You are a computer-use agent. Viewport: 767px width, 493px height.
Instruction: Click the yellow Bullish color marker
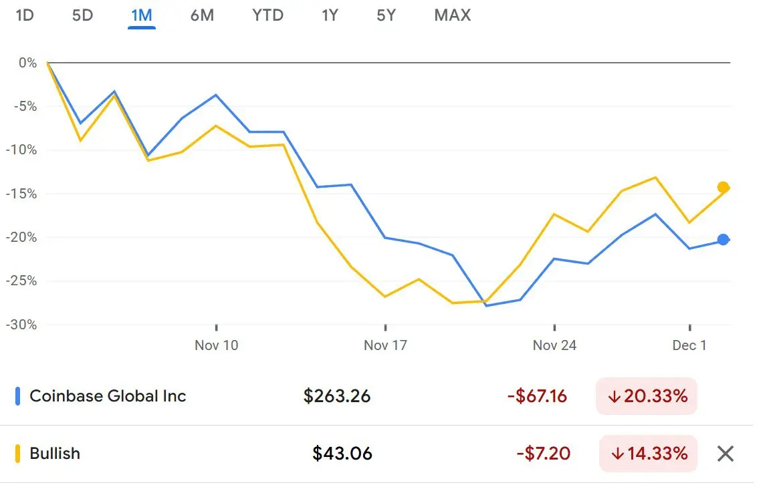(18, 454)
